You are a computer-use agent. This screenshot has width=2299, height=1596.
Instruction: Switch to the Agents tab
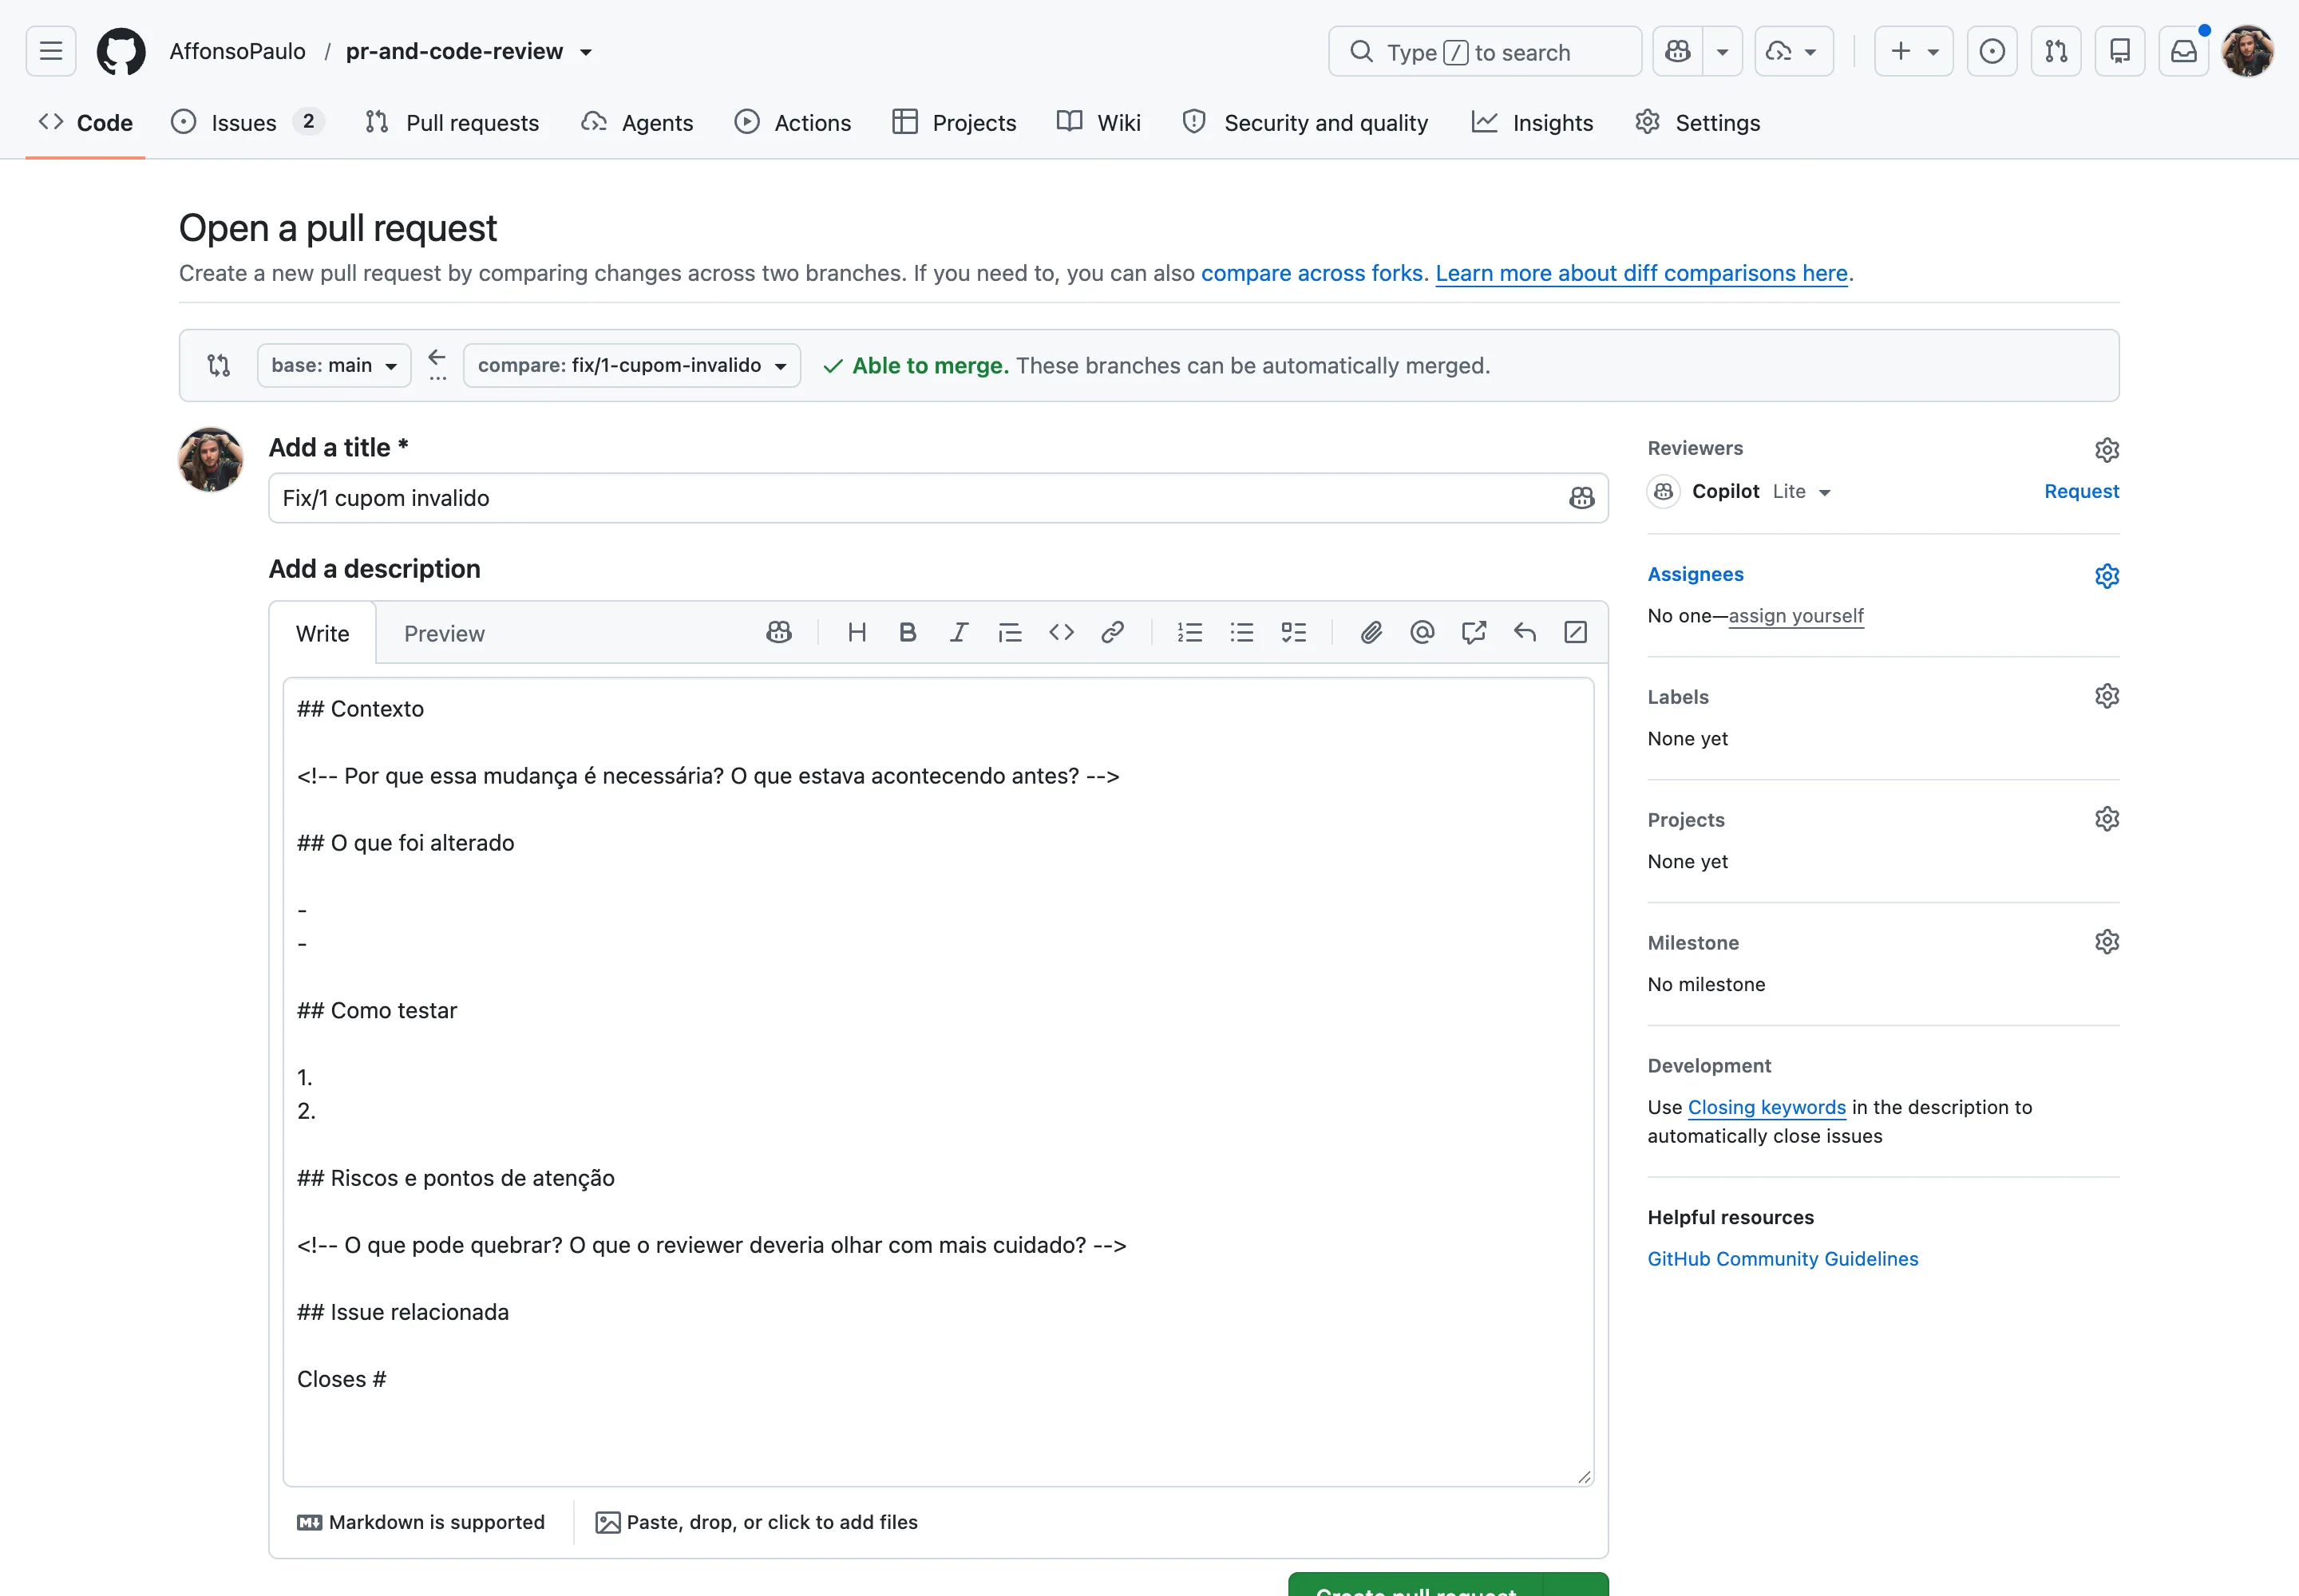pyautogui.click(x=637, y=122)
